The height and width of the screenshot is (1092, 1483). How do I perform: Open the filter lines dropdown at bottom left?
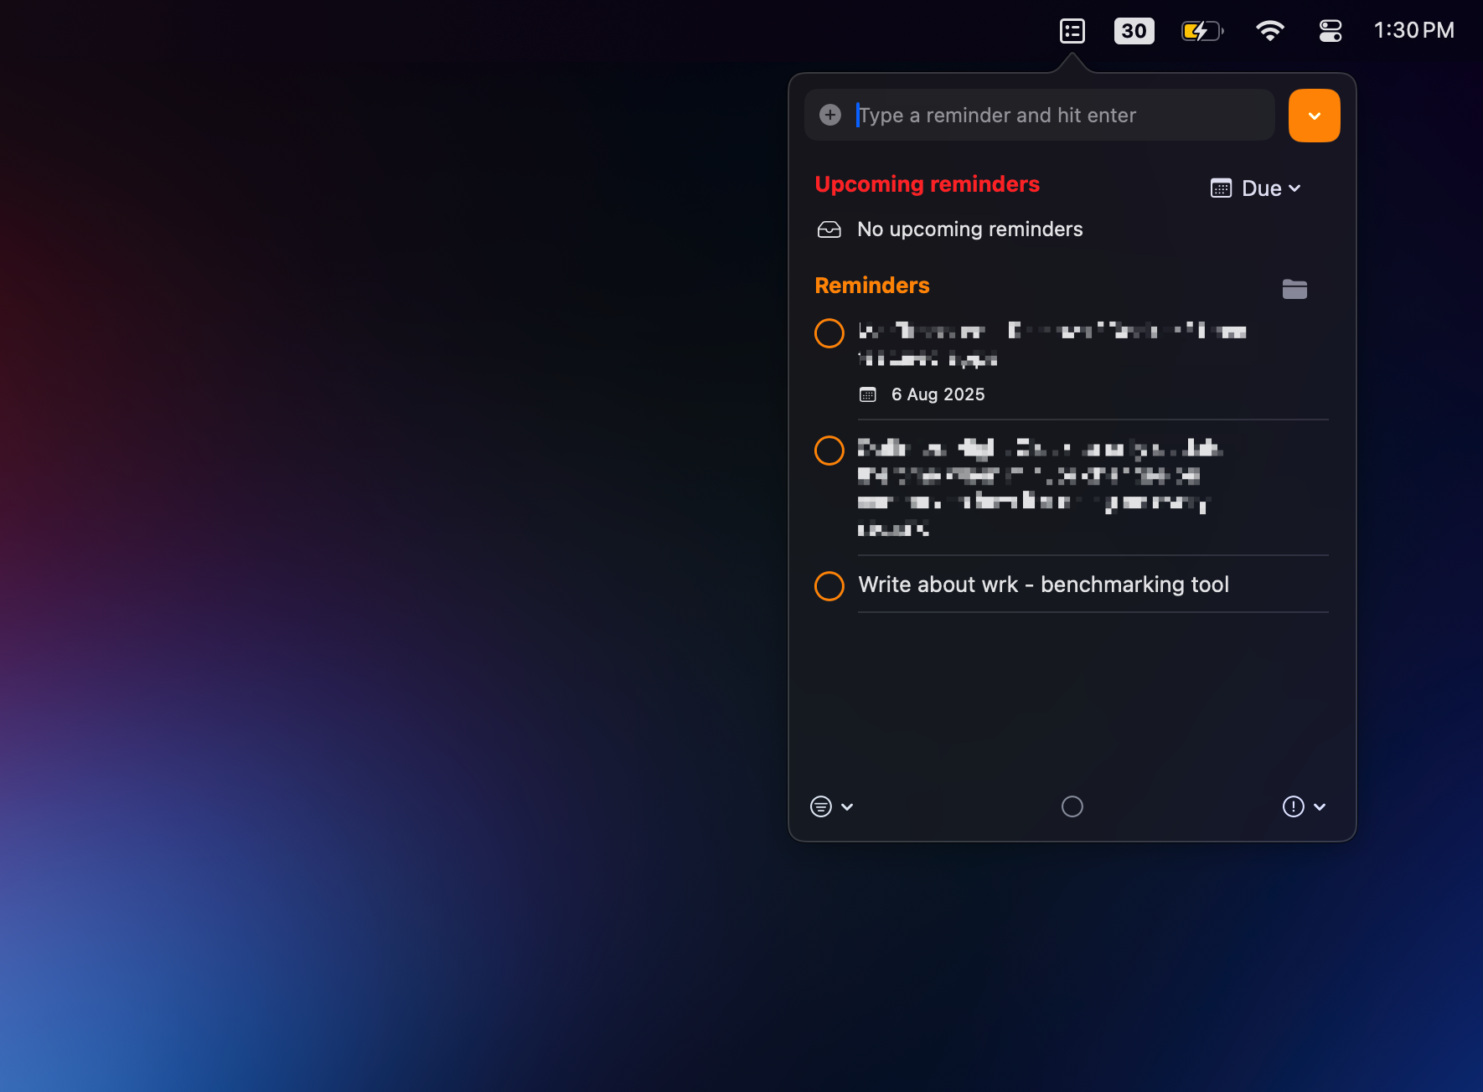pyautogui.click(x=831, y=806)
